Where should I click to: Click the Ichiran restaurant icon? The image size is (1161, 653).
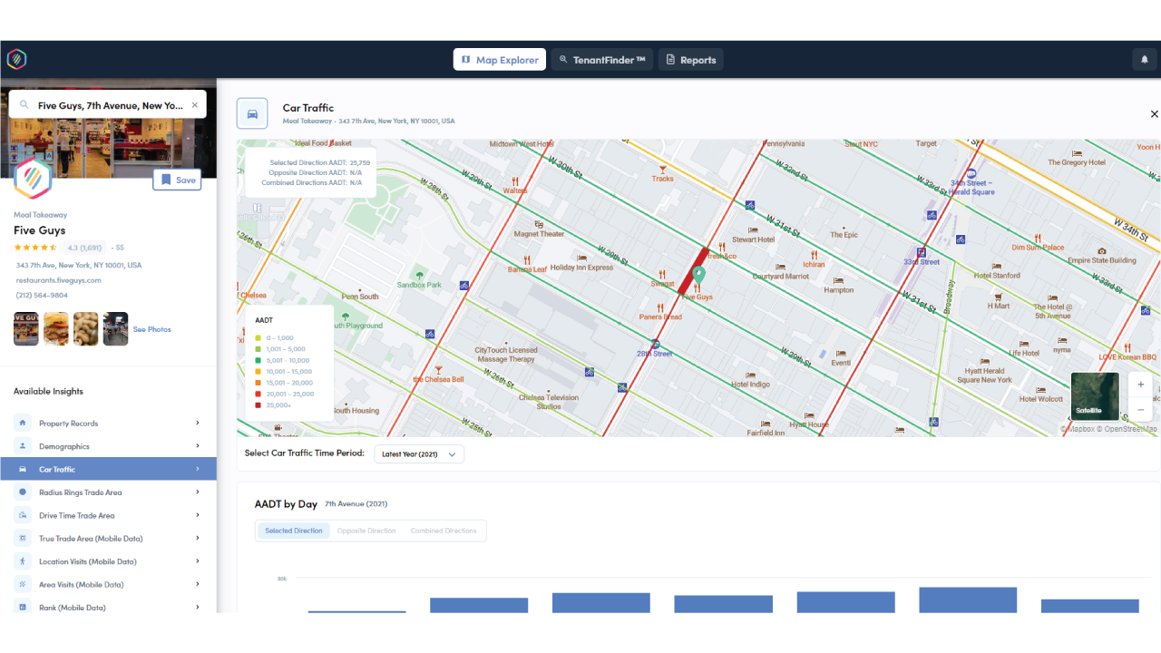click(x=815, y=255)
